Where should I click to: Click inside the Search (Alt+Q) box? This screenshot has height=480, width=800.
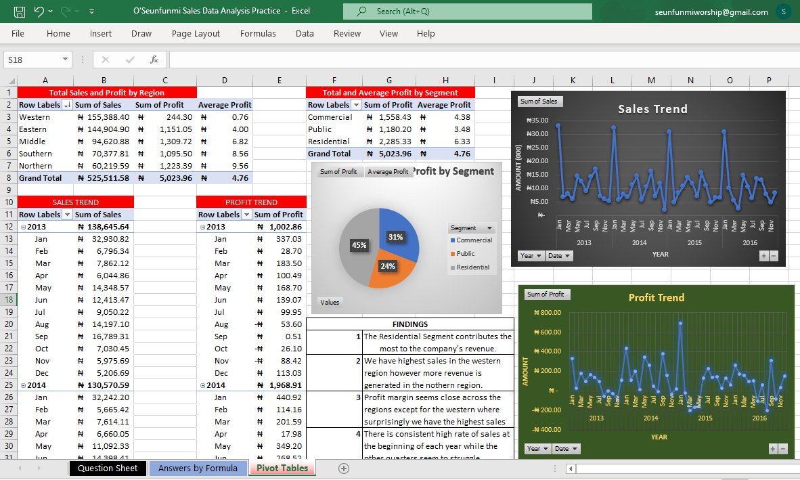467,11
